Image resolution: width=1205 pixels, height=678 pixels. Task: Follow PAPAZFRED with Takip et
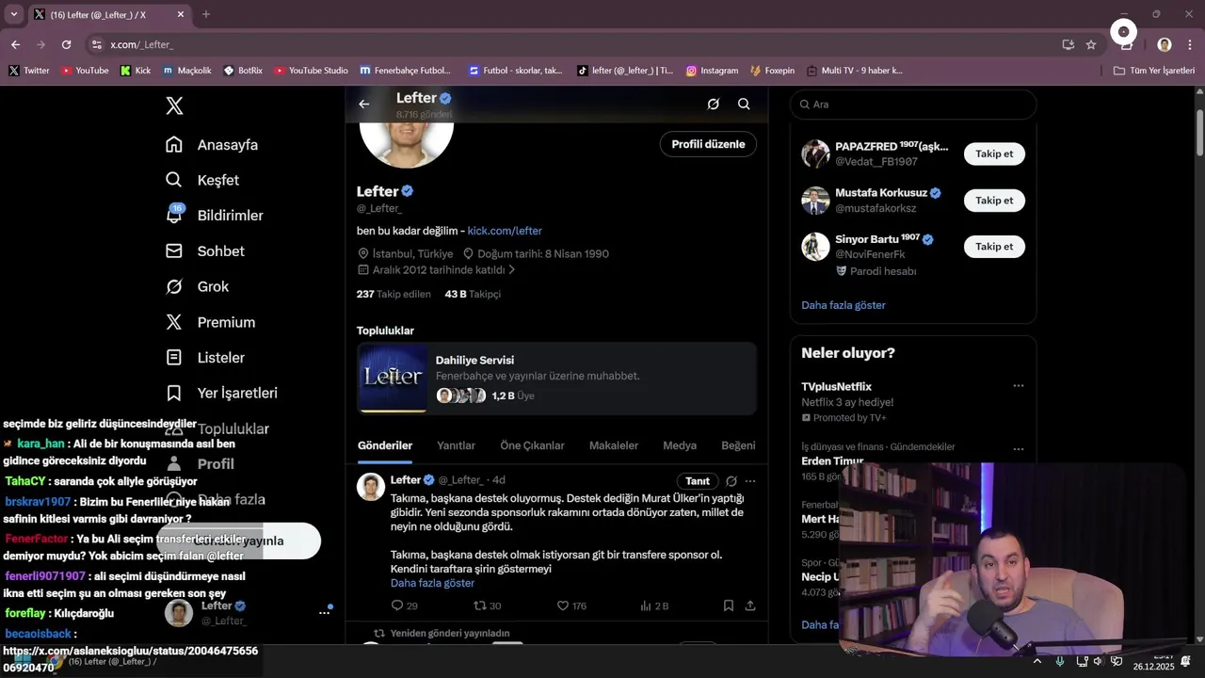tap(994, 153)
